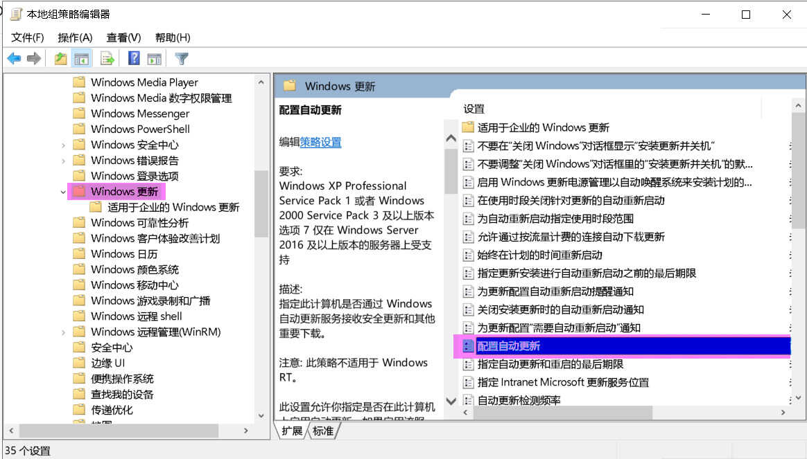The height and width of the screenshot is (459, 807).
Task: Click policy icon beside 为自动重新启动指定使用时段范围
Action: pyautogui.click(x=469, y=219)
